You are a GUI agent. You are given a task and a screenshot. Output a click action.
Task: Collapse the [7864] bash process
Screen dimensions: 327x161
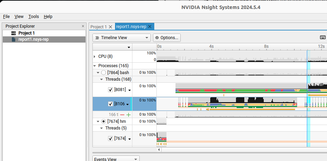point(98,73)
